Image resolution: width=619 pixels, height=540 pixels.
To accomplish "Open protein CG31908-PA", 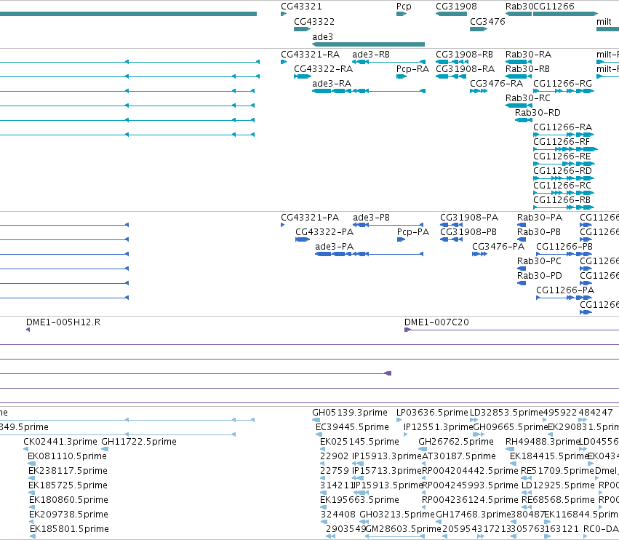I will tap(451, 225).
